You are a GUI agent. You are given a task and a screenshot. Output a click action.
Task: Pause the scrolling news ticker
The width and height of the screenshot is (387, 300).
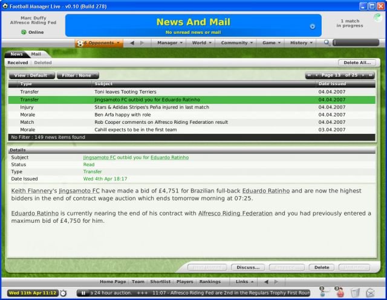(x=83, y=293)
